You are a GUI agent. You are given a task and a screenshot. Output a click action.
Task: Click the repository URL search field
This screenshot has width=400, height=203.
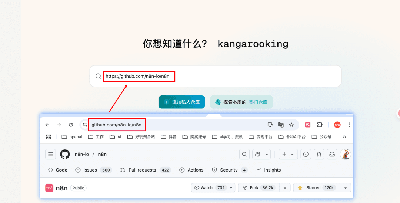(x=216, y=76)
